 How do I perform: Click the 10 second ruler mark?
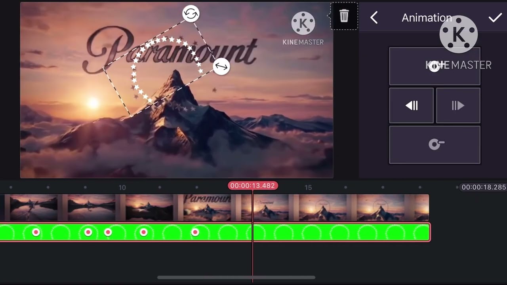(x=122, y=188)
